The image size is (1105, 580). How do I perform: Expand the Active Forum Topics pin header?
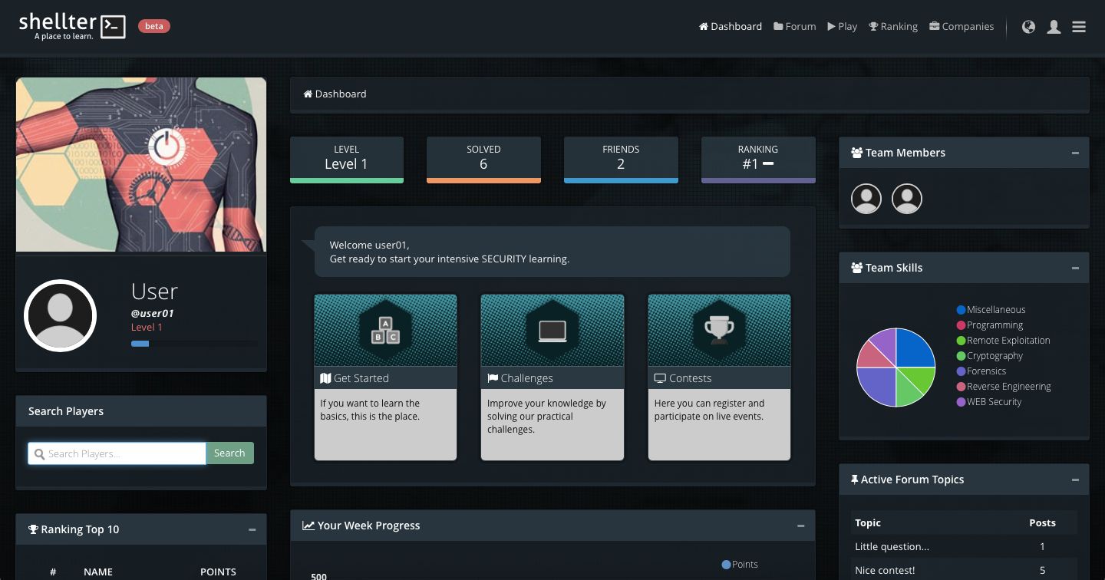coord(854,479)
